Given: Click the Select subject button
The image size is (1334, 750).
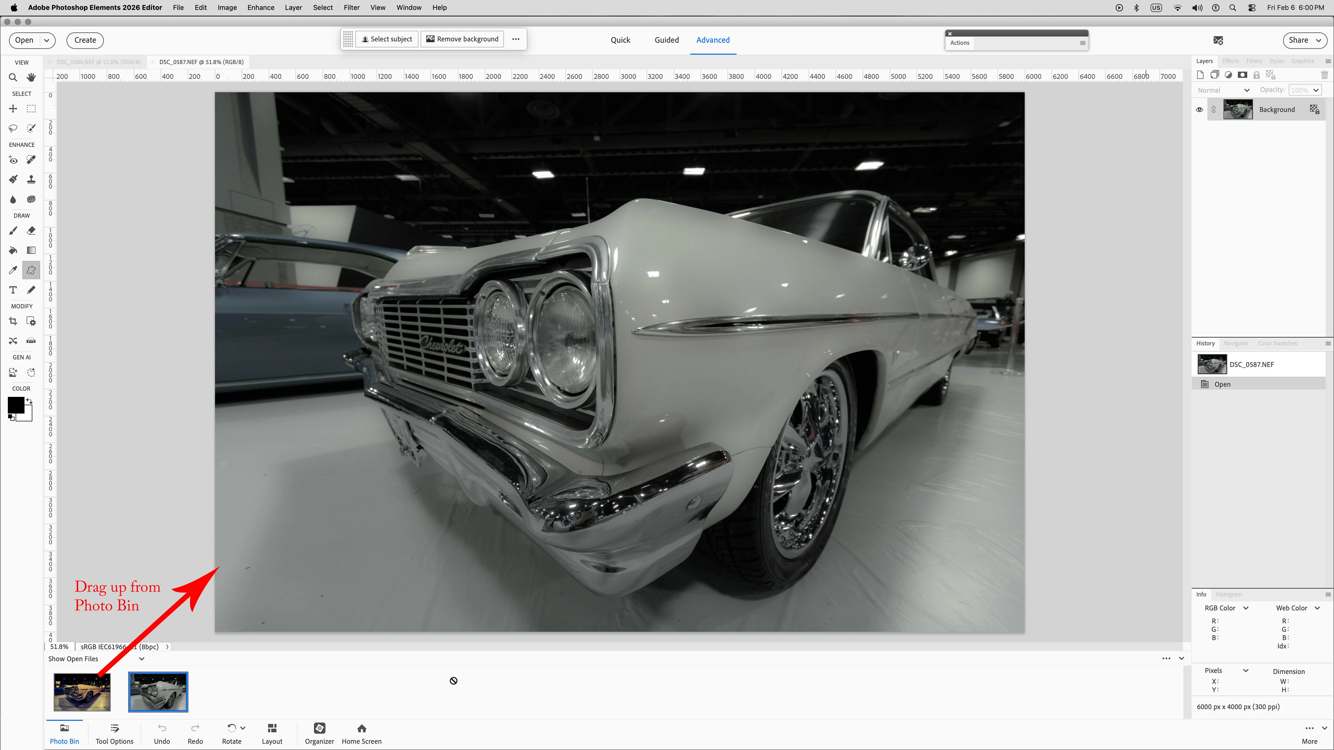Looking at the screenshot, I should (387, 39).
